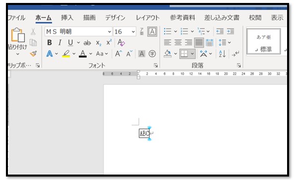The image size is (296, 180).
Task: Apply text effects blue A icon
Action: pyautogui.click(x=50, y=54)
